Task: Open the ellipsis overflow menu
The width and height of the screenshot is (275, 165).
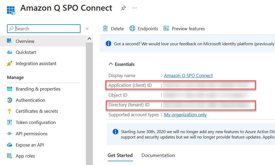Action: click(x=134, y=8)
